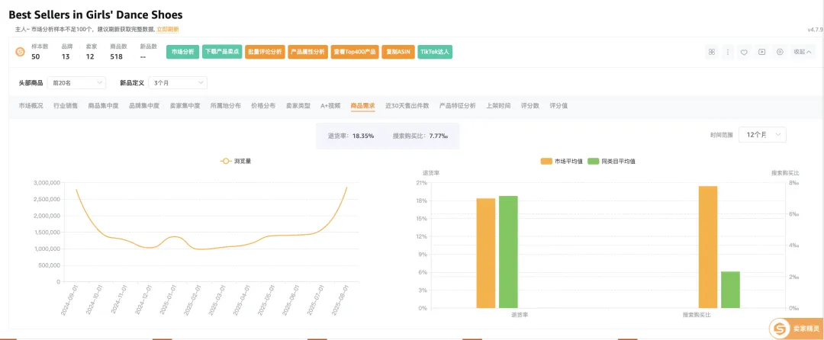Click version label v4.7.9

[x=815, y=30]
